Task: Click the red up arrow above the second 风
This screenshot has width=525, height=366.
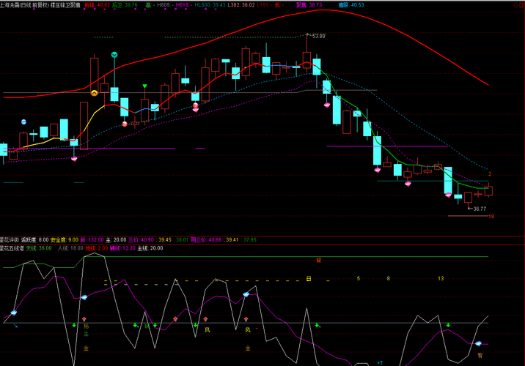Action: [246, 319]
